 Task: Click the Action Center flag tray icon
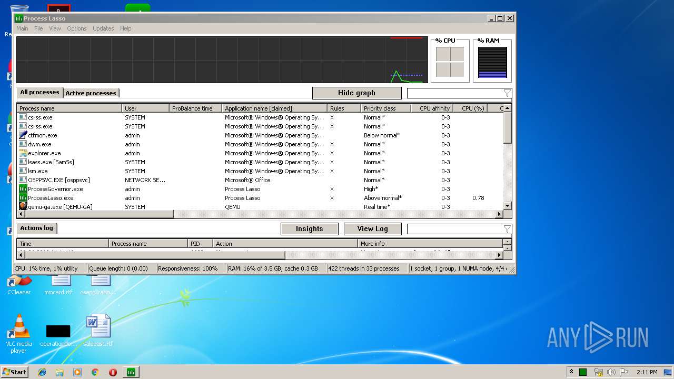(623, 372)
